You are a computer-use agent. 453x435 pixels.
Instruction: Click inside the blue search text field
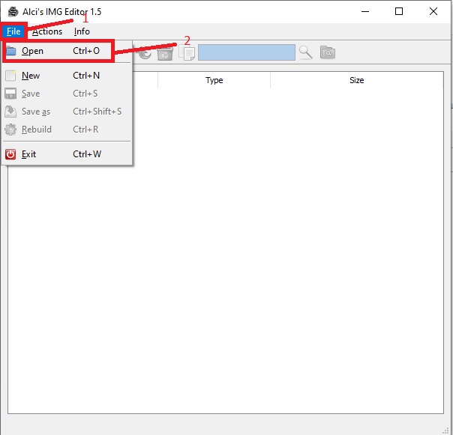pyautogui.click(x=247, y=52)
